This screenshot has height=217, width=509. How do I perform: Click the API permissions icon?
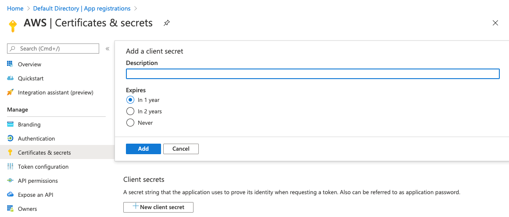click(10, 180)
